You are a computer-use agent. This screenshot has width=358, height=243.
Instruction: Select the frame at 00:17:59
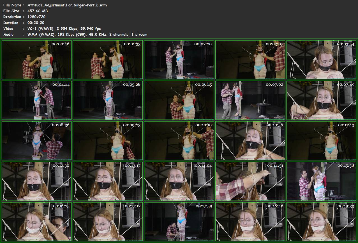(179, 222)
